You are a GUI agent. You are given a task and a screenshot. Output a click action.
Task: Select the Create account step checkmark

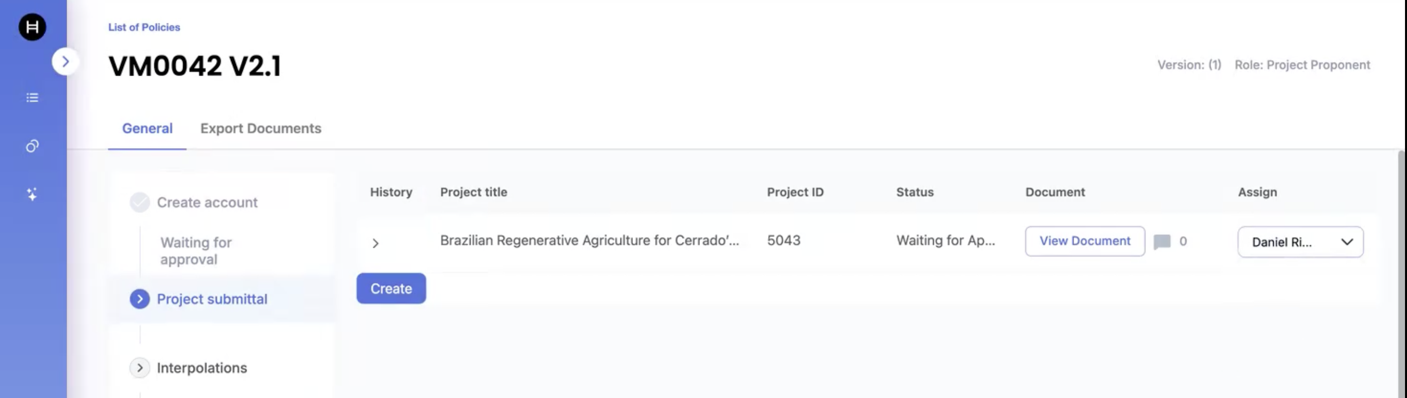point(140,202)
